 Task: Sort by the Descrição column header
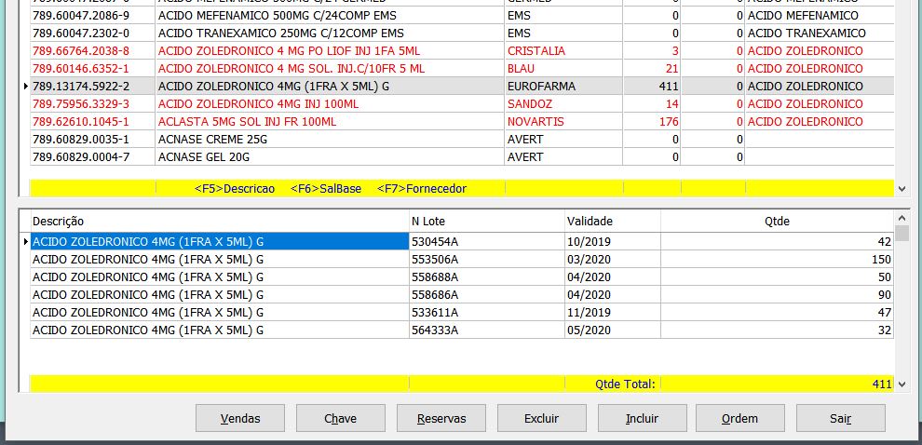click(x=219, y=222)
